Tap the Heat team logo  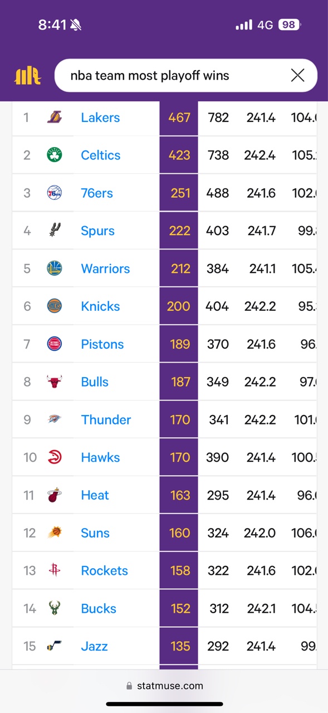[55, 495]
